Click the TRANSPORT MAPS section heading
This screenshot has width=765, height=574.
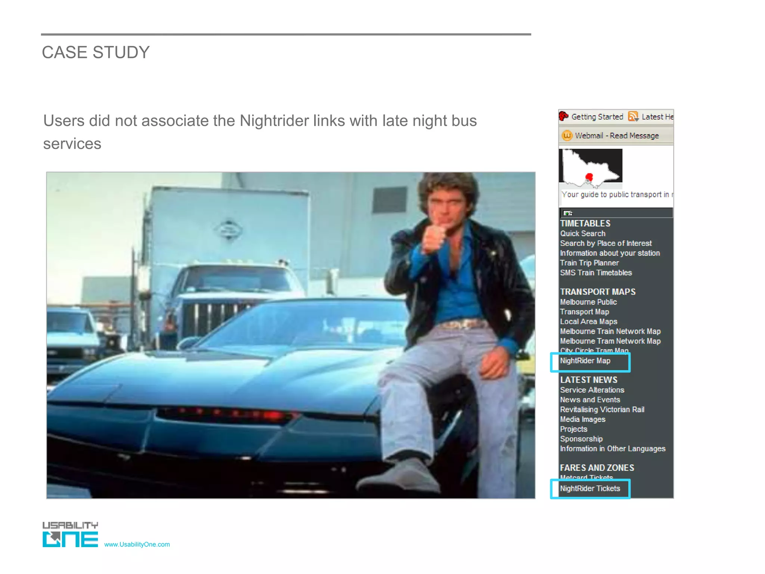[598, 292]
